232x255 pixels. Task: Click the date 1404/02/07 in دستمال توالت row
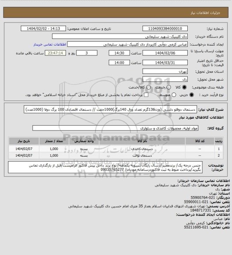click(24, 156)
